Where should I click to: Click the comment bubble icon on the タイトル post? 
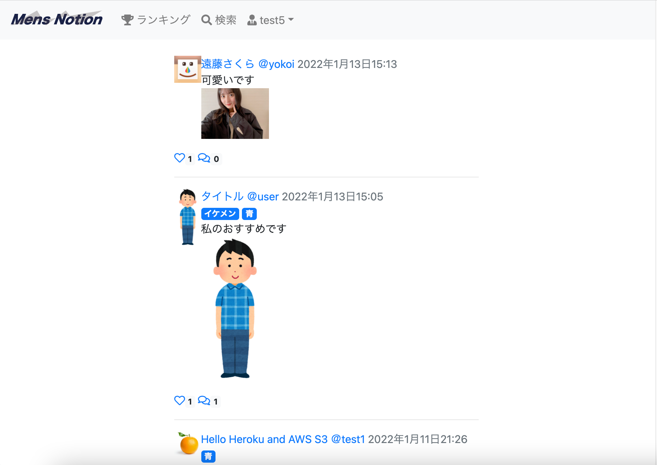coord(204,401)
